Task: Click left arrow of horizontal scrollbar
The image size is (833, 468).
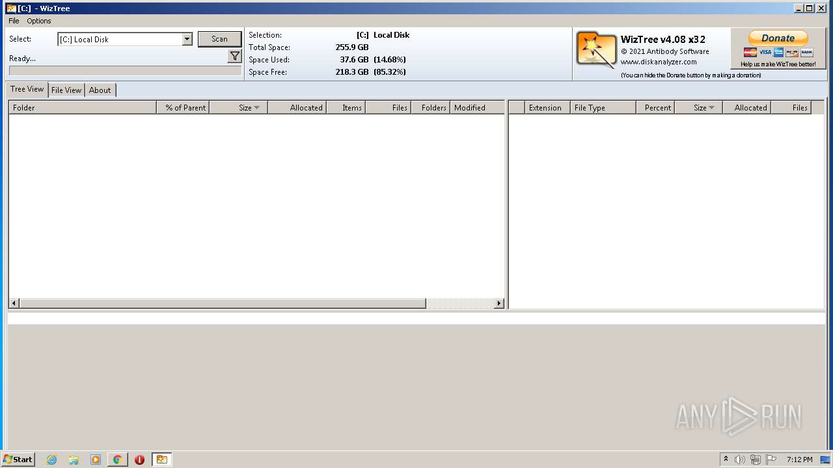Action: (x=14, y=304)
